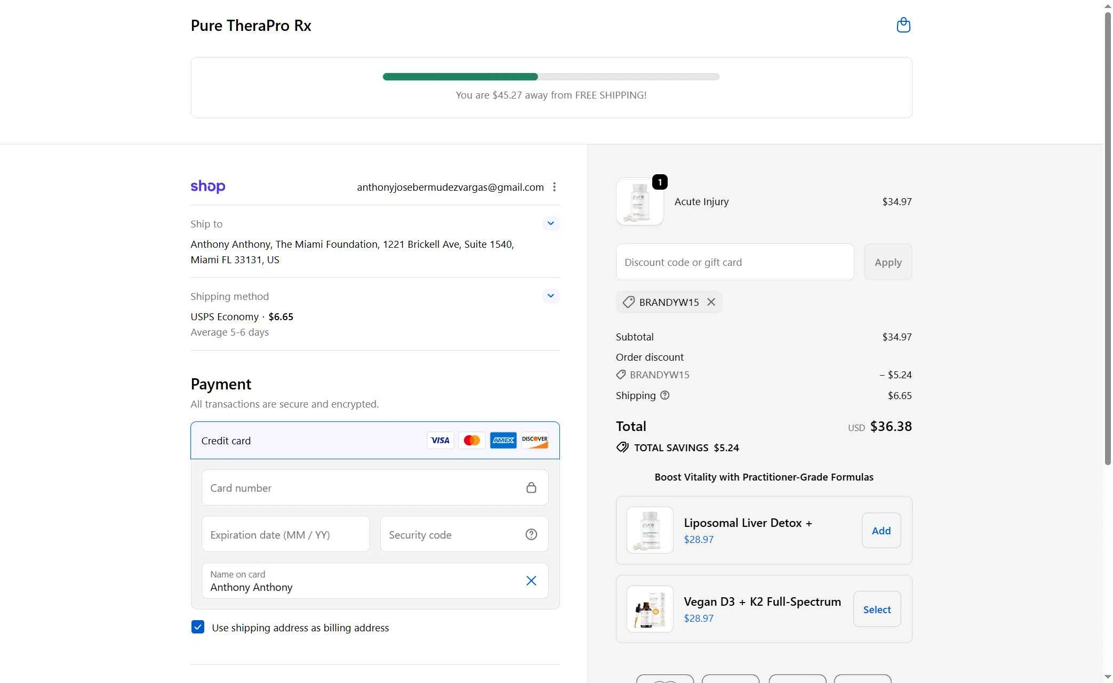Select the Mastercard icon

coord(471,440)
